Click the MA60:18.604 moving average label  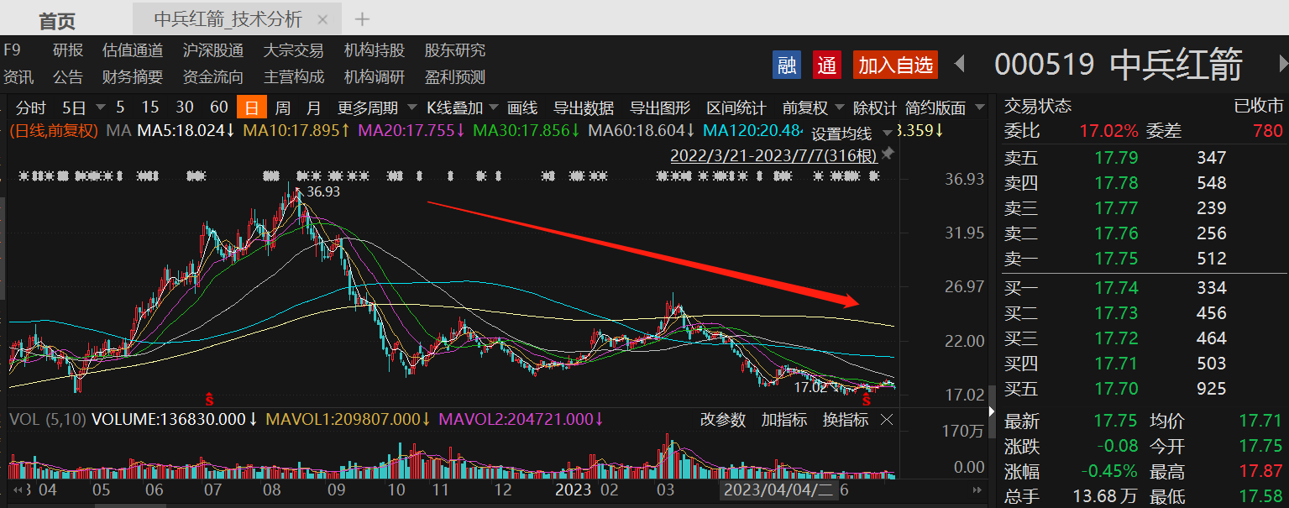click(x=641, y=131)
